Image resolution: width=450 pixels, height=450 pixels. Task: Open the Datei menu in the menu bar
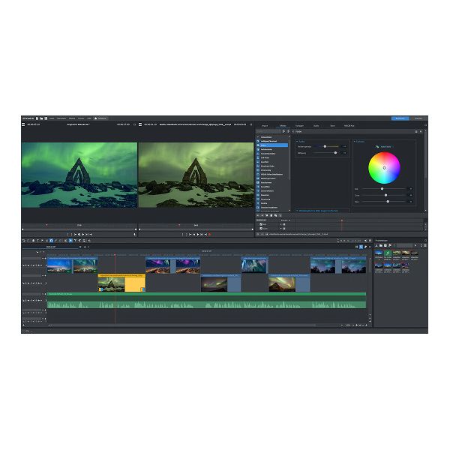pos(52,118)
